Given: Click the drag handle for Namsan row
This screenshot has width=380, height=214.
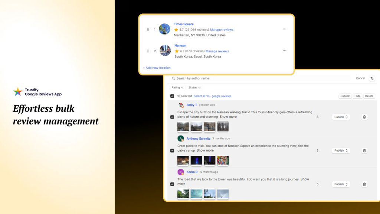Looking at the screenshot, I should coord(148,51).
